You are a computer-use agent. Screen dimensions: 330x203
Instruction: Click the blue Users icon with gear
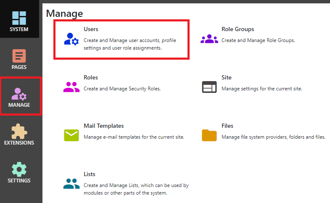(x=71, y=39)
